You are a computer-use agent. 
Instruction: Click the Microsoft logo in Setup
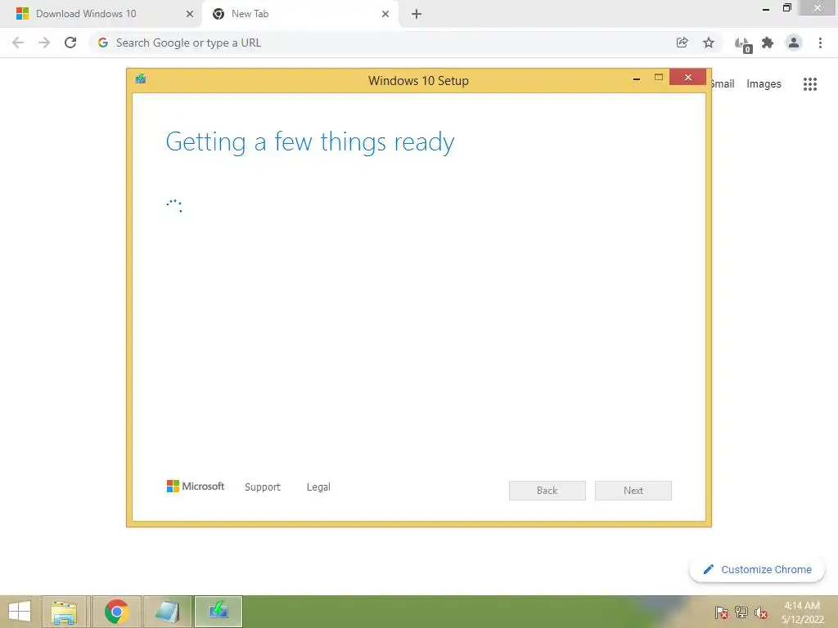point(196,487)
